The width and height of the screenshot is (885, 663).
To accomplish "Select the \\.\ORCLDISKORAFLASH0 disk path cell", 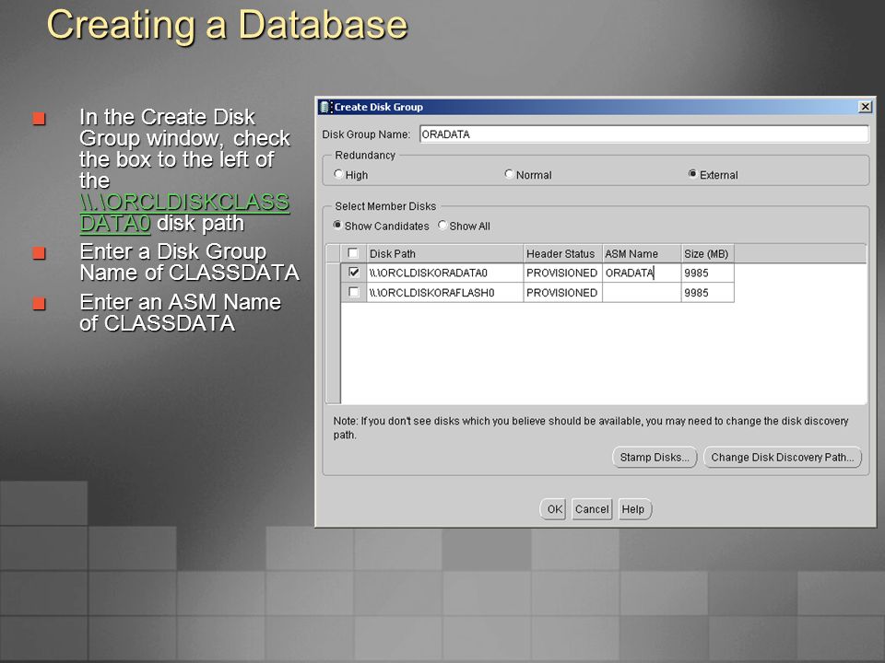I will 444,293.
